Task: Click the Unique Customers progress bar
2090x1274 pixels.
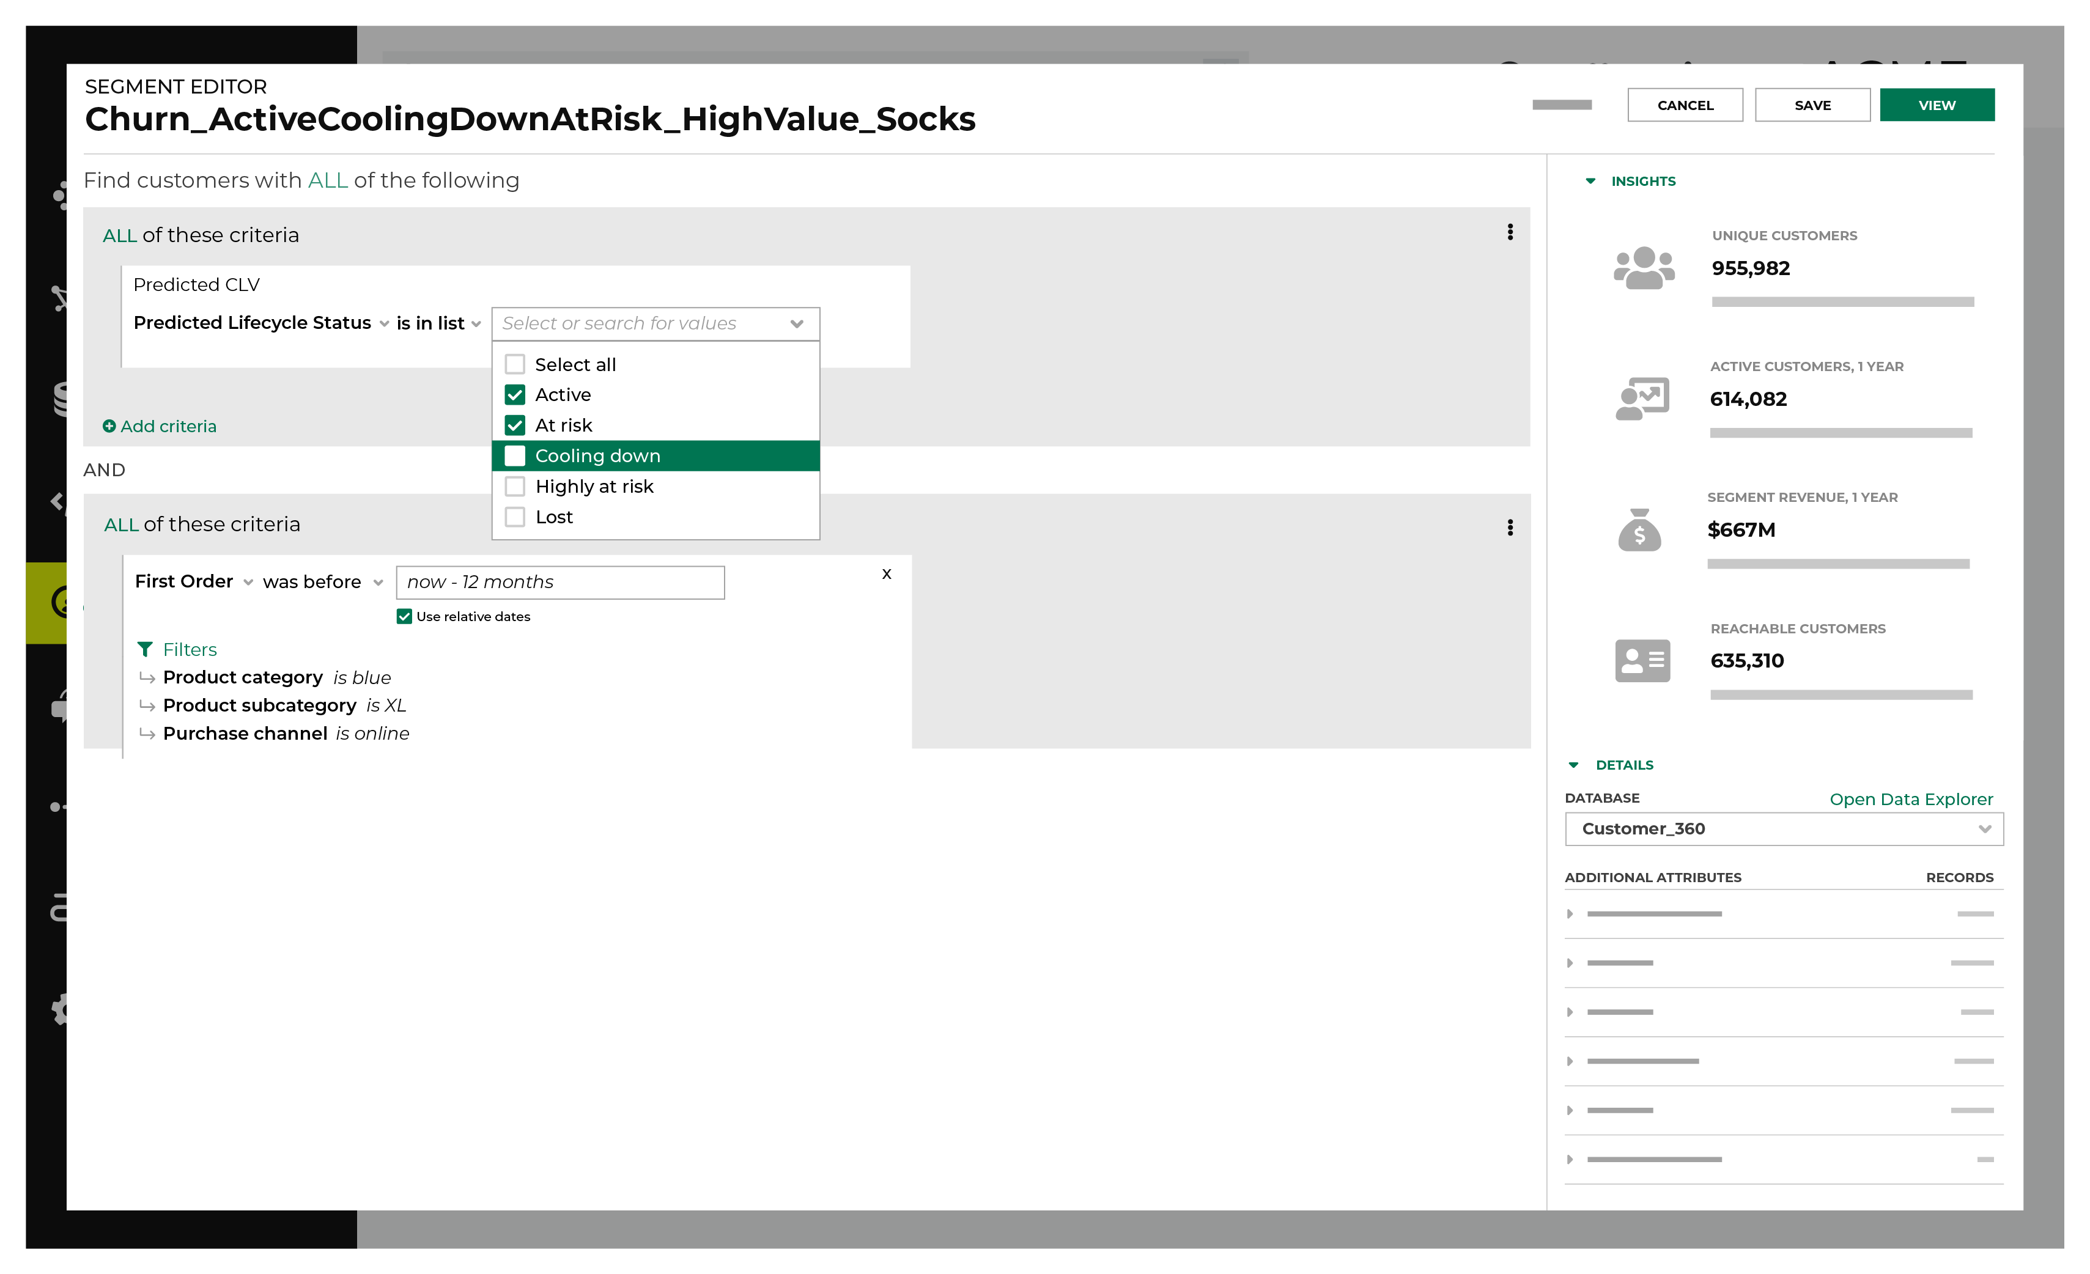Action: tap(1842, 302)
